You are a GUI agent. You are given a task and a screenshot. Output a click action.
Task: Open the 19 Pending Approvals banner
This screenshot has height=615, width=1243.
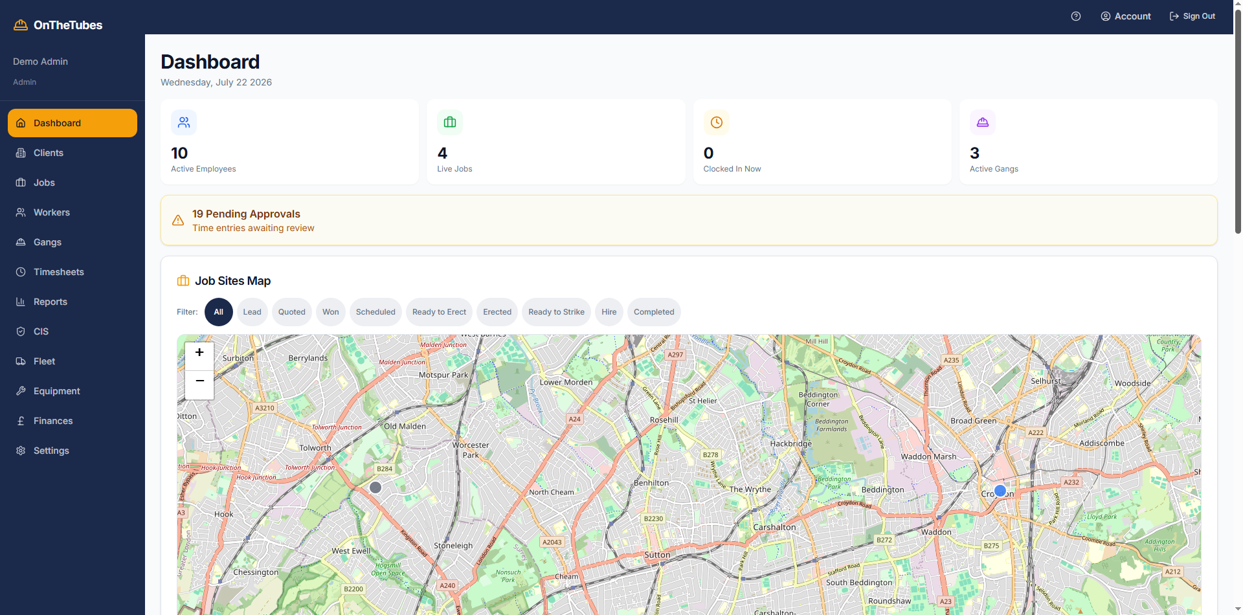pos(689,221)
